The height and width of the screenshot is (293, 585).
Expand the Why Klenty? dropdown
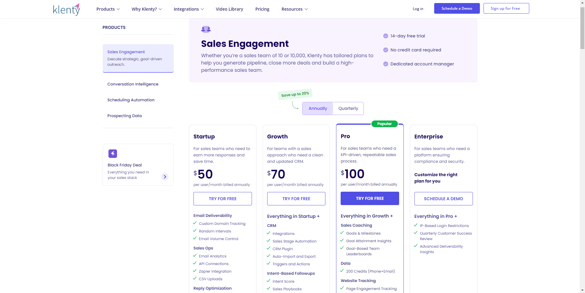click(147, 9)
